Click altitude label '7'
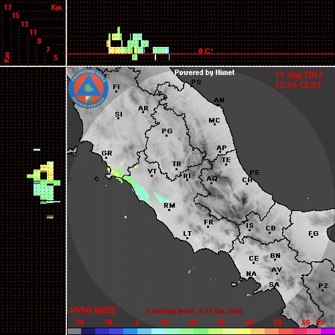The height and width of the screenshot is (335, 335). [x=48, y=50]
